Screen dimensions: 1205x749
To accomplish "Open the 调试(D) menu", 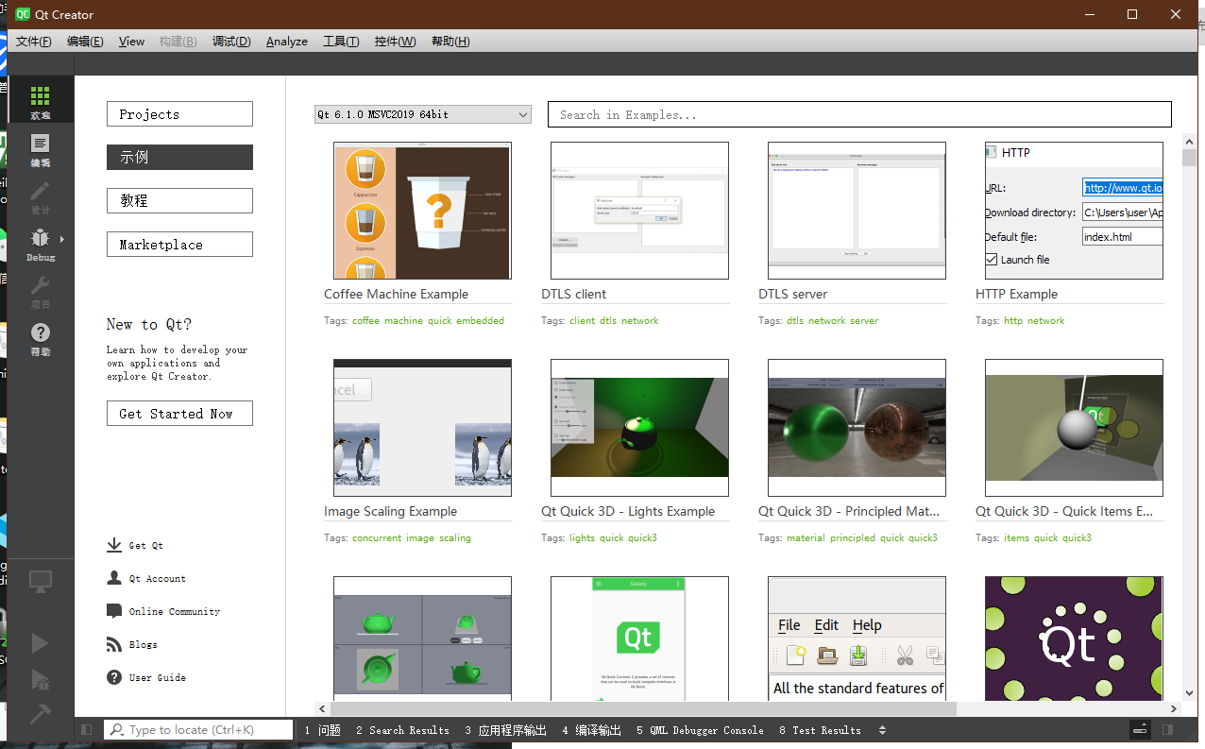I will point(231,42).
